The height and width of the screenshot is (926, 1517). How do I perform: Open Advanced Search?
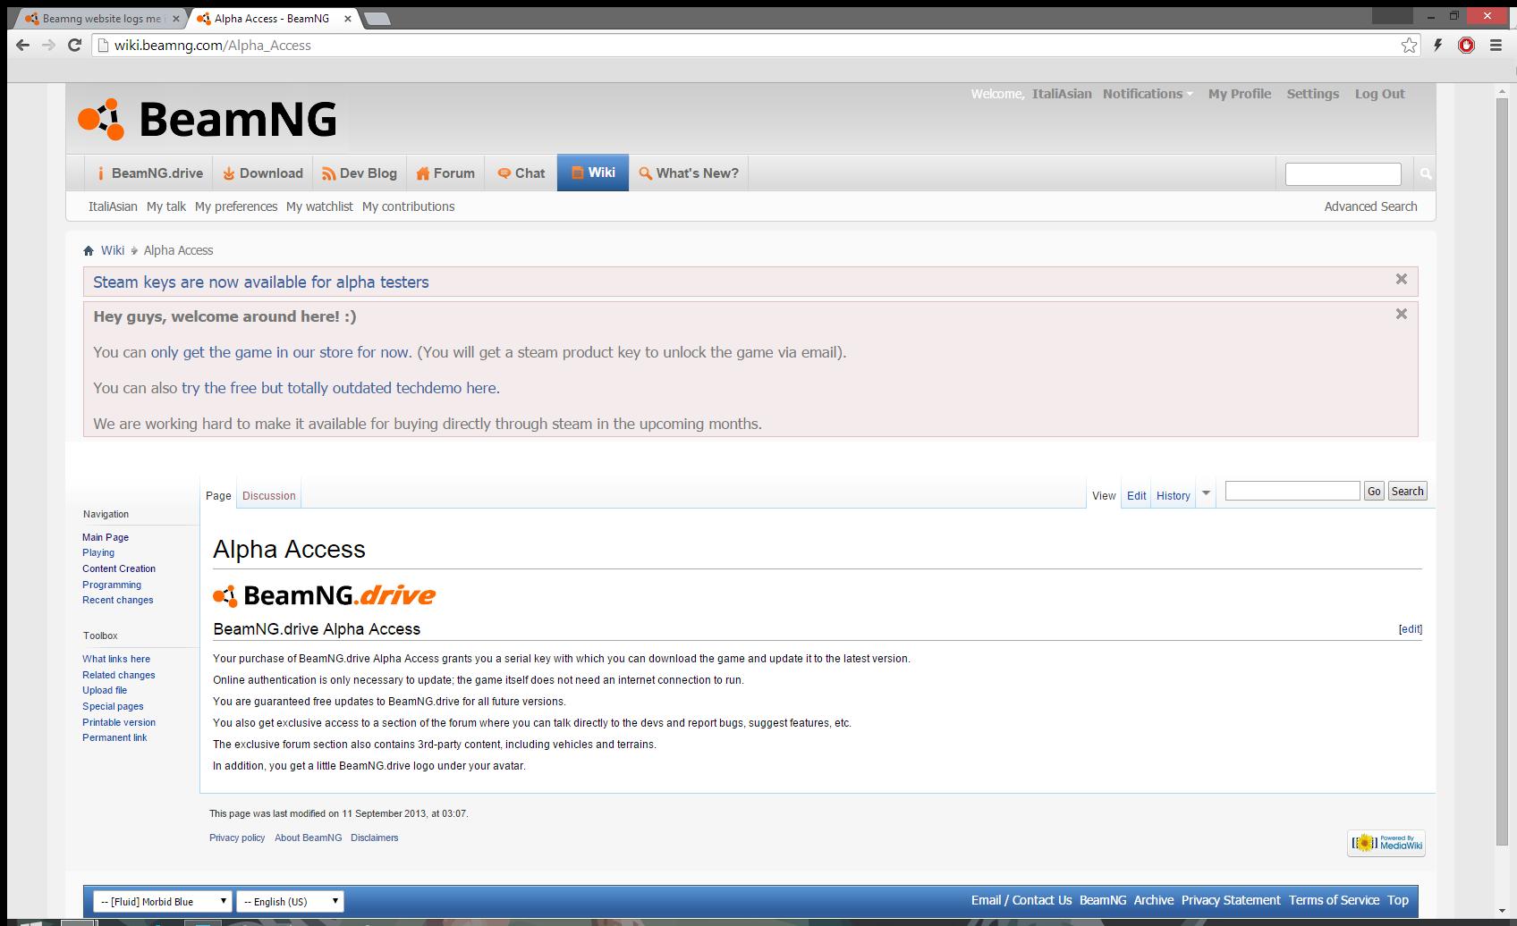click(x=1370, y=206)
